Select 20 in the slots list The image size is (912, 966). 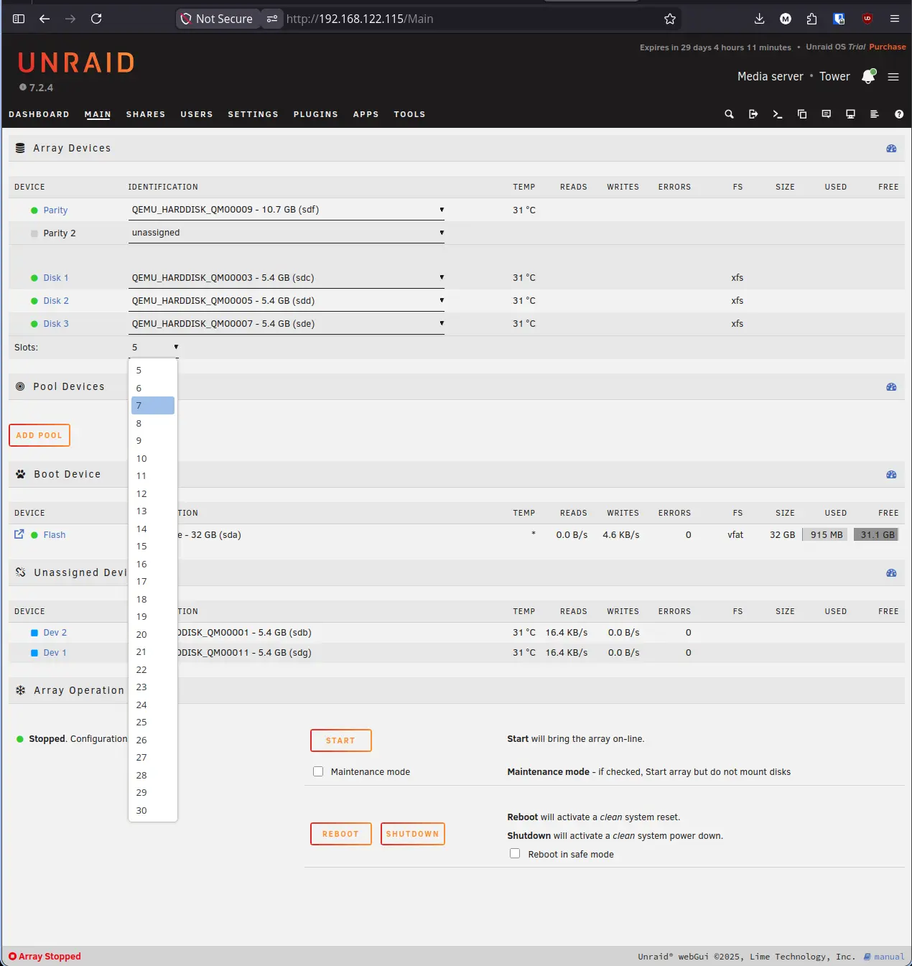pos(153,635)
